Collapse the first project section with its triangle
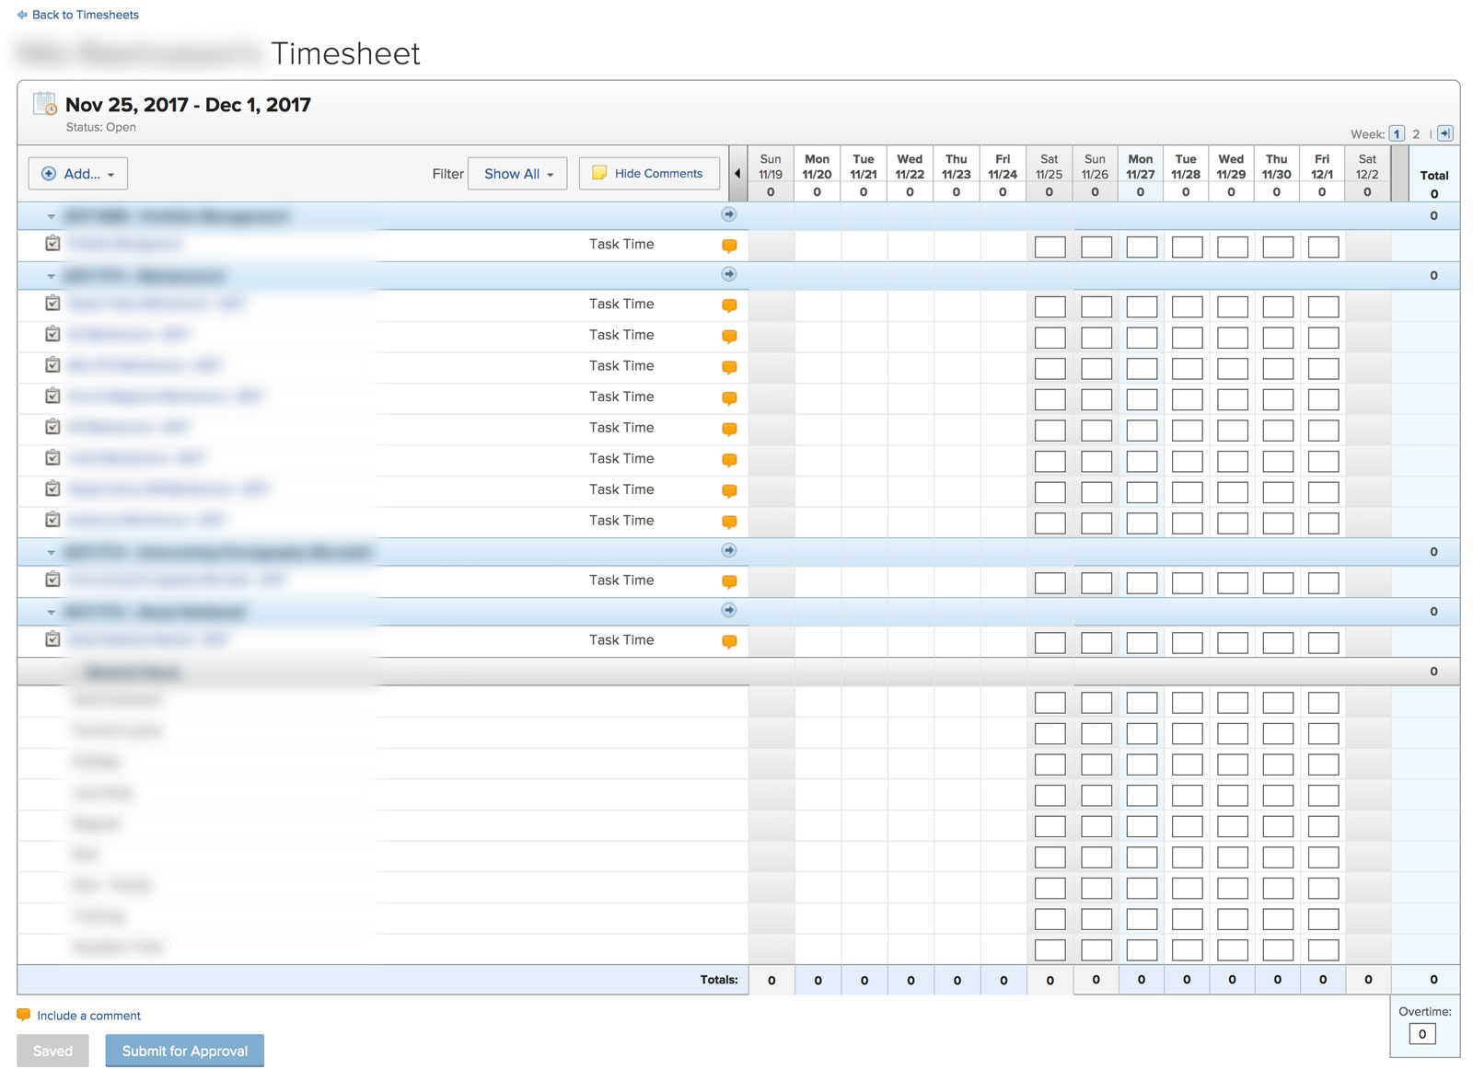This screenshot has height=1069, width=1473. (52, 215)
